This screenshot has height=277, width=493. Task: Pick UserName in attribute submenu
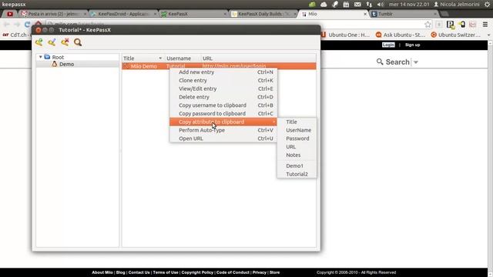point(297,130)
